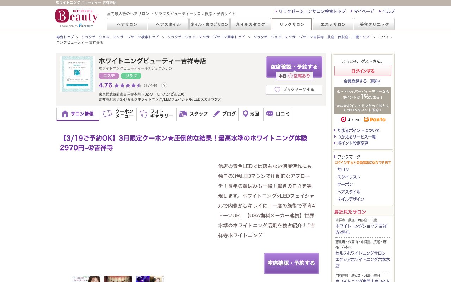Click the pencil icon next to ブログ
Image resolution: width=451 pixels, height=282 pixels.
point(216,114)
